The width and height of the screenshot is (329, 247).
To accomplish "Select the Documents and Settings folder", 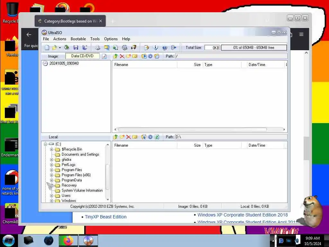I will [x=80, y=154].
